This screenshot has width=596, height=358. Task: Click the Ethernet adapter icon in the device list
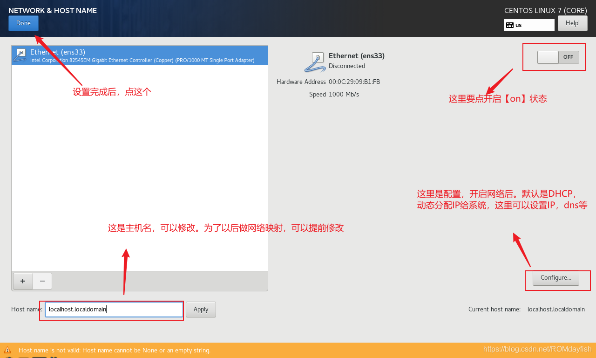click(x=20, y=55)
